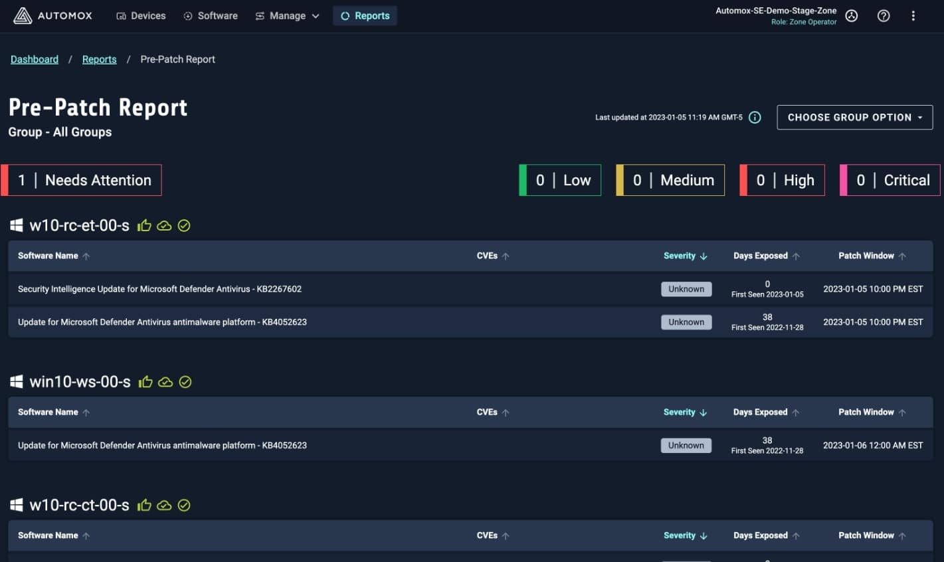This screenshot has width=944, height=562.
Task: Click 2023-01-06 12:00 AM EST patch window
Action: point(873,445)
